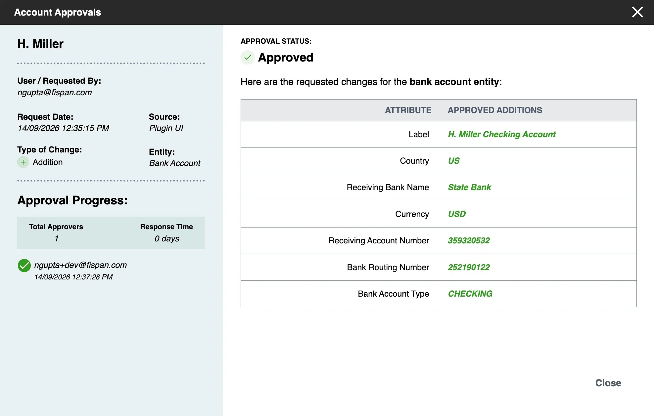Click the Close button at bottom right
This screenshot has height=416, width=654.
608,383
